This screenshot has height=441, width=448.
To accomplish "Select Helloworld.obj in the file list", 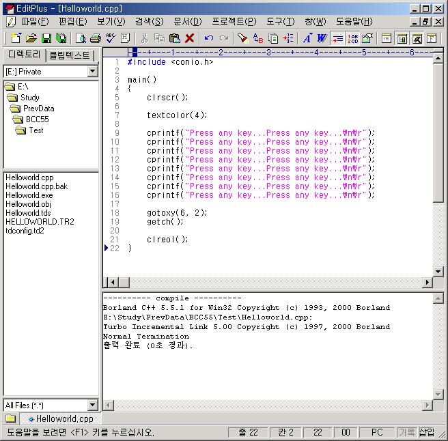I will pos(28,204).
